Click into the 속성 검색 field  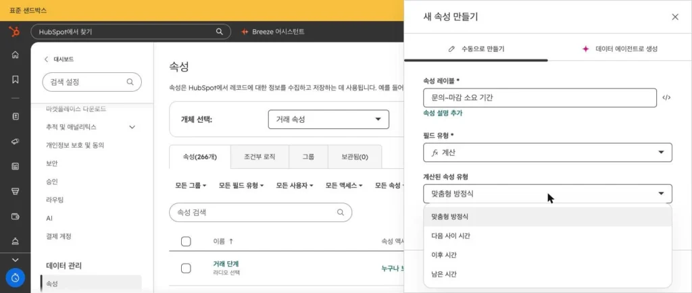tap(260, 213)
